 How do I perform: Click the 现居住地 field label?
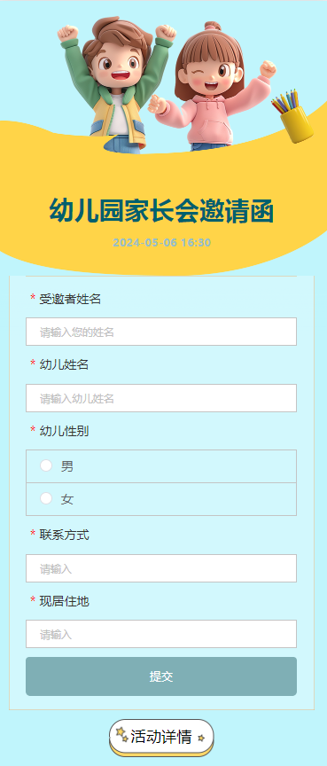(x=64, y=601)
